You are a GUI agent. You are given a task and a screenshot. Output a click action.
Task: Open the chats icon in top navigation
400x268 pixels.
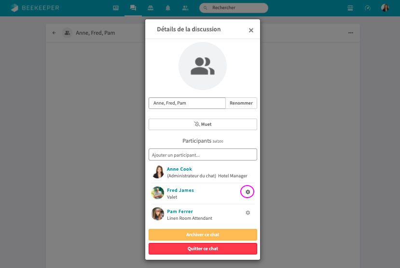[133, 8]
